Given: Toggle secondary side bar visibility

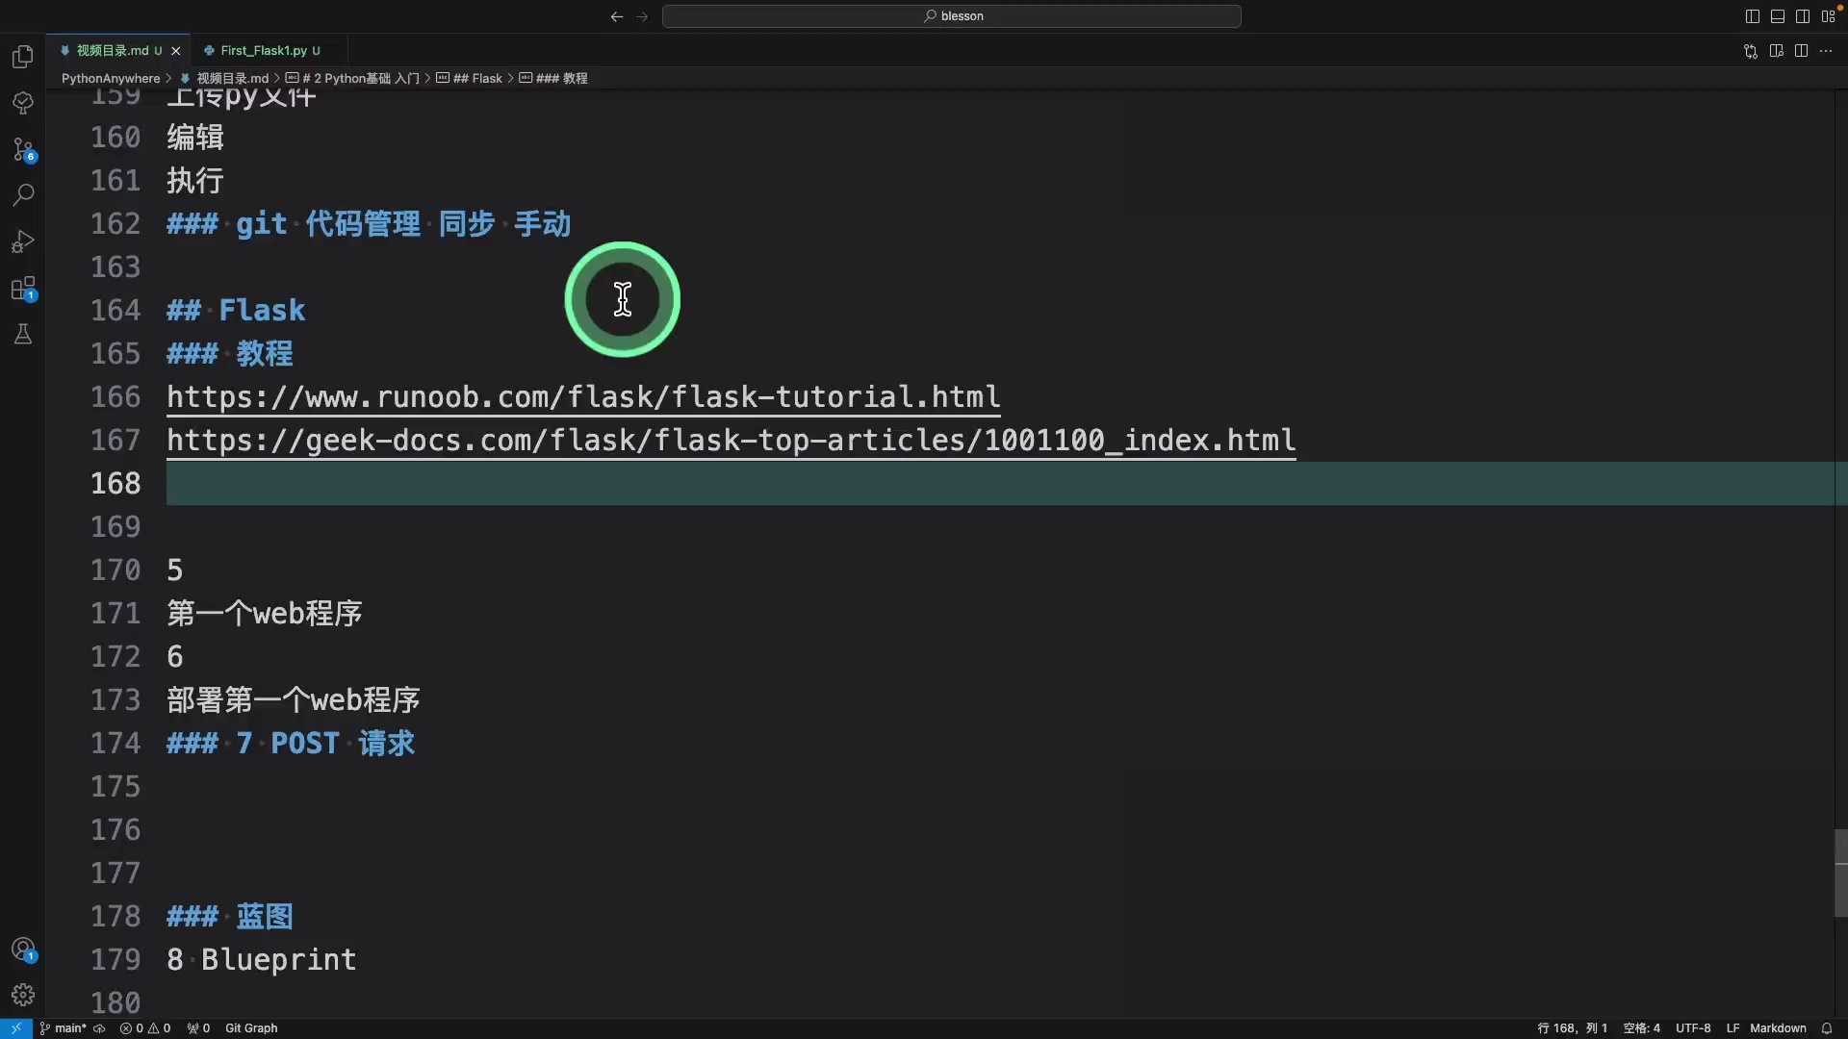Looking at the screenshot, I should tap(1803, 16).
